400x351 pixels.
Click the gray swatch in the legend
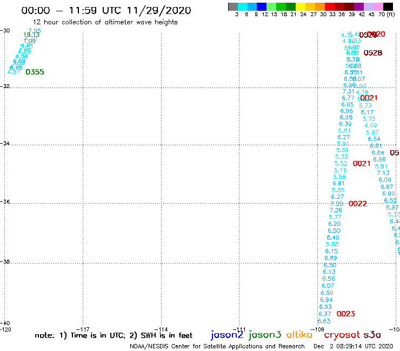coord(233,6)
